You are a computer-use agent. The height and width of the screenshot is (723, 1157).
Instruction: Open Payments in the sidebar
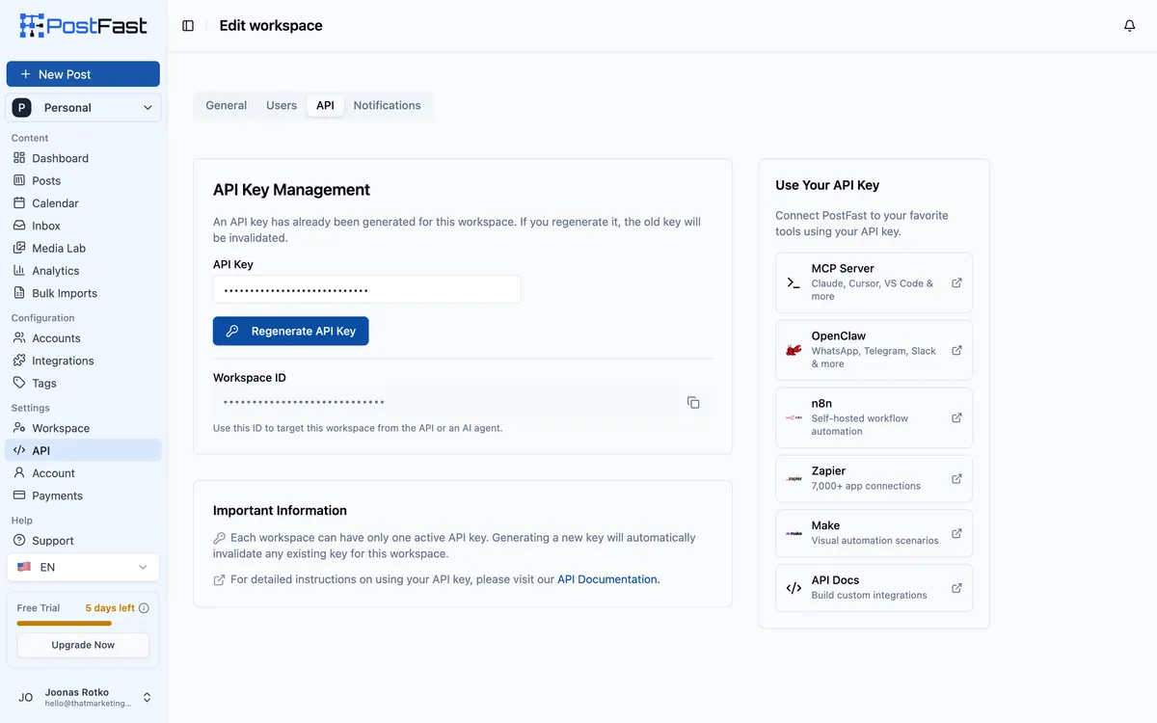click(84, 495)
